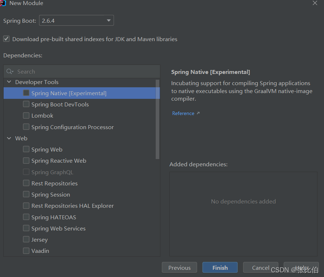
Task: Check Rest Repositories checkbox
Action: [x=26, y=183]
